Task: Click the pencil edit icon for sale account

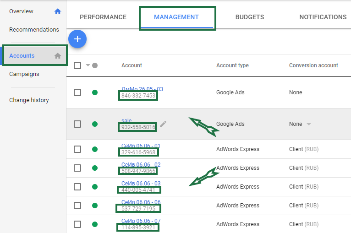Action: tap(163, 124)
